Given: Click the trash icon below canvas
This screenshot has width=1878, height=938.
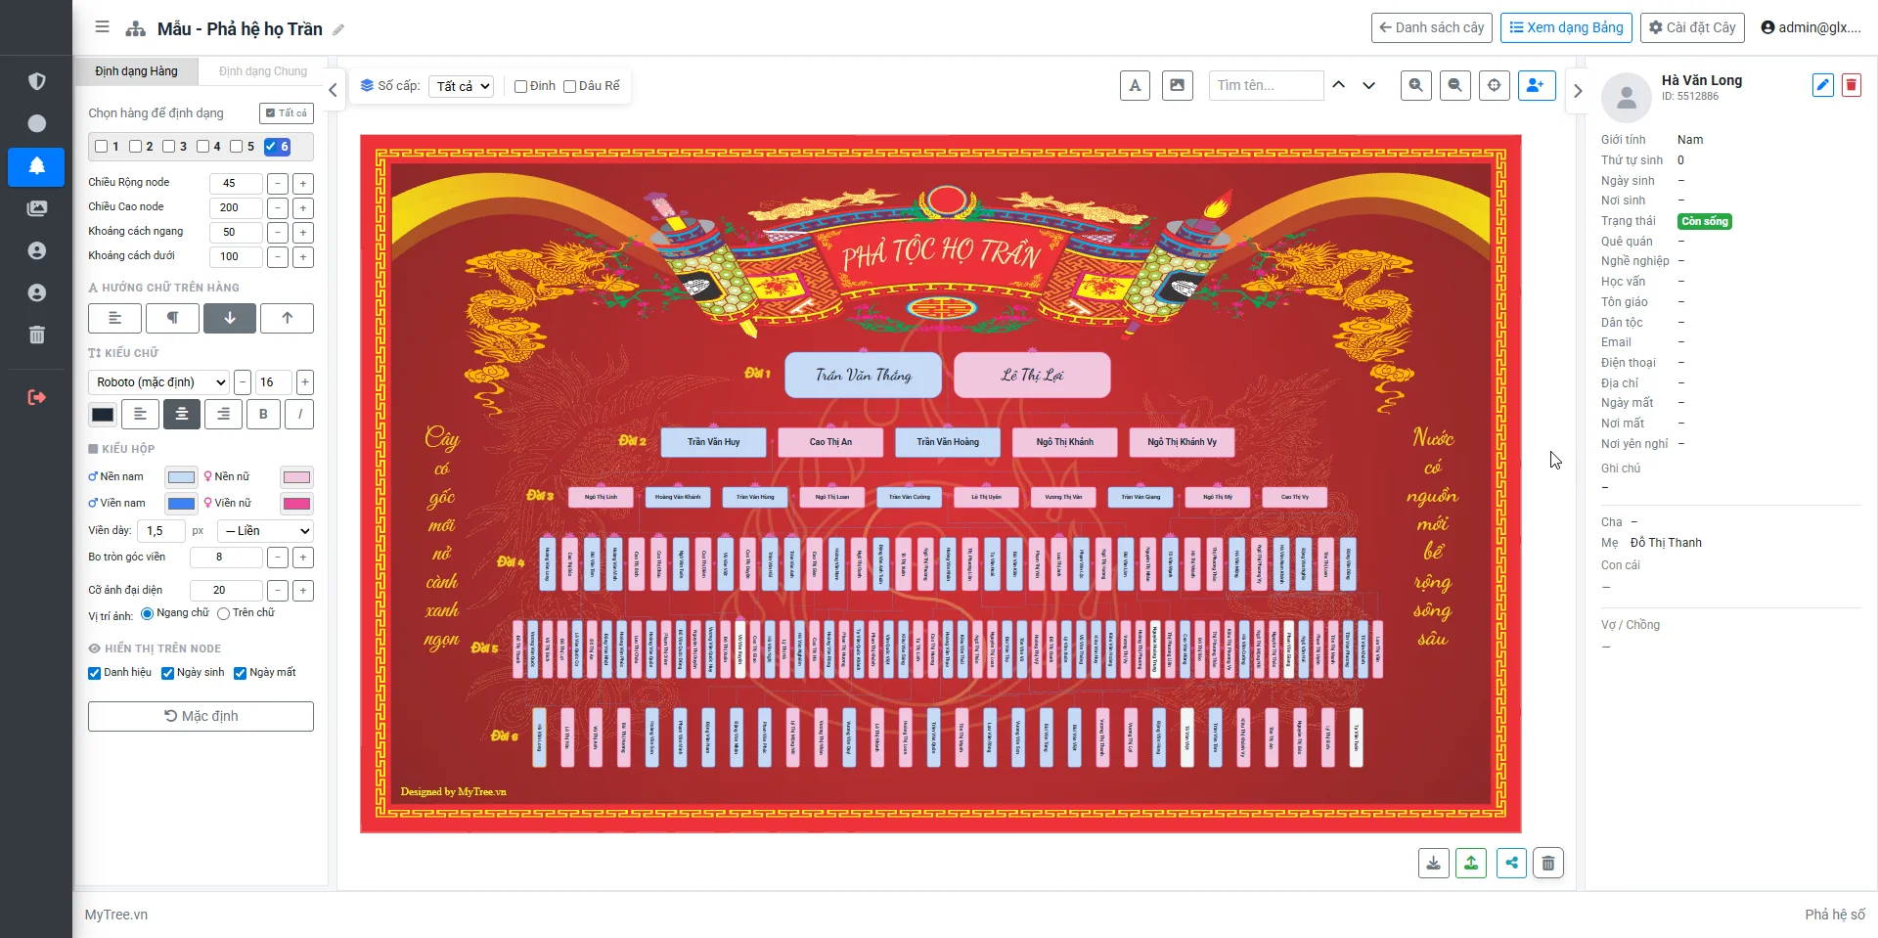Looking at the screenshot, I should [x=1548, y=863].
